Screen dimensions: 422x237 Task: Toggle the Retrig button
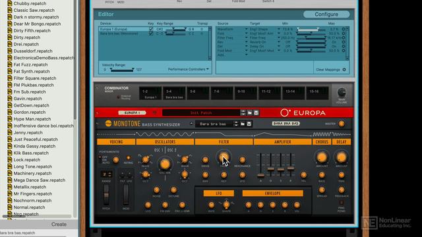[x=129, y=159]
